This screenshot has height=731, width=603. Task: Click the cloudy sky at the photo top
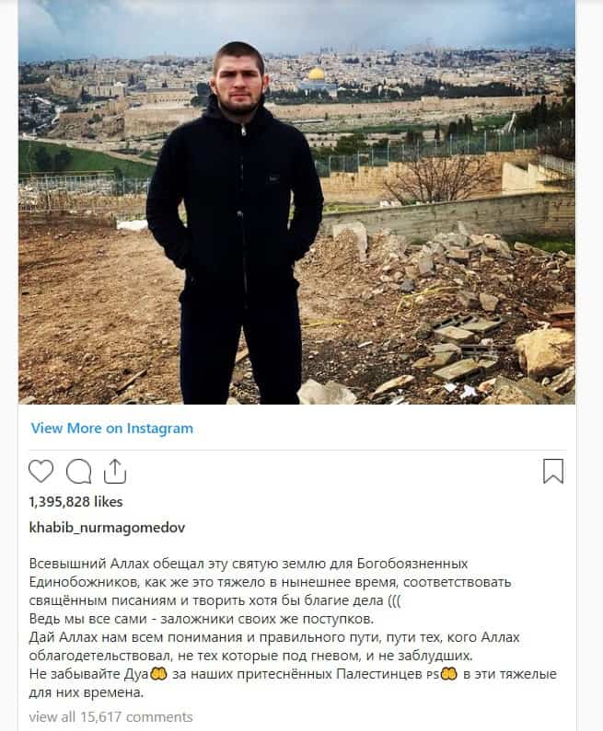pos(296,23)
